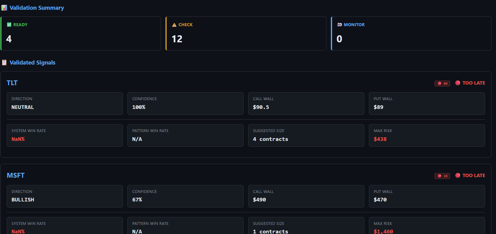The height and width of the screenshot is (234, 496).
Task: Click TLT put wall value $89
Action: pos(378,107)
